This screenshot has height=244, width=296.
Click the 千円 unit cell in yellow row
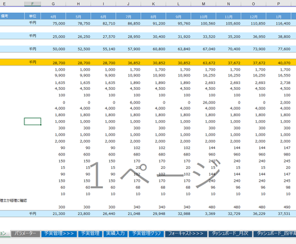pos(32,62)
